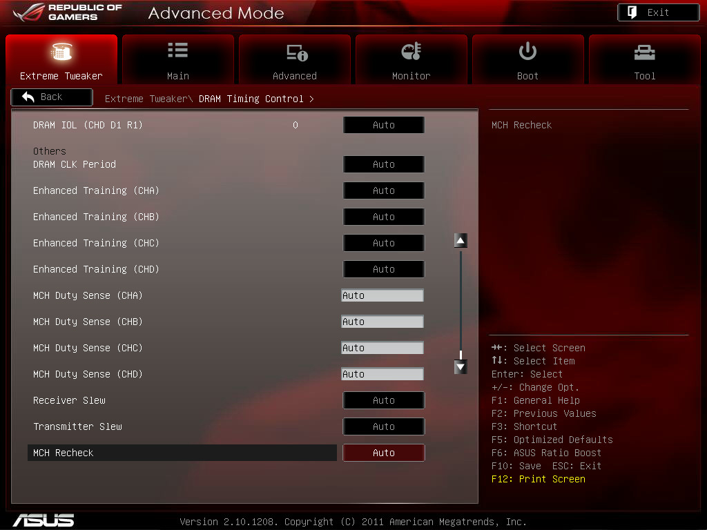Switch to the Main tab

point(178,59)
